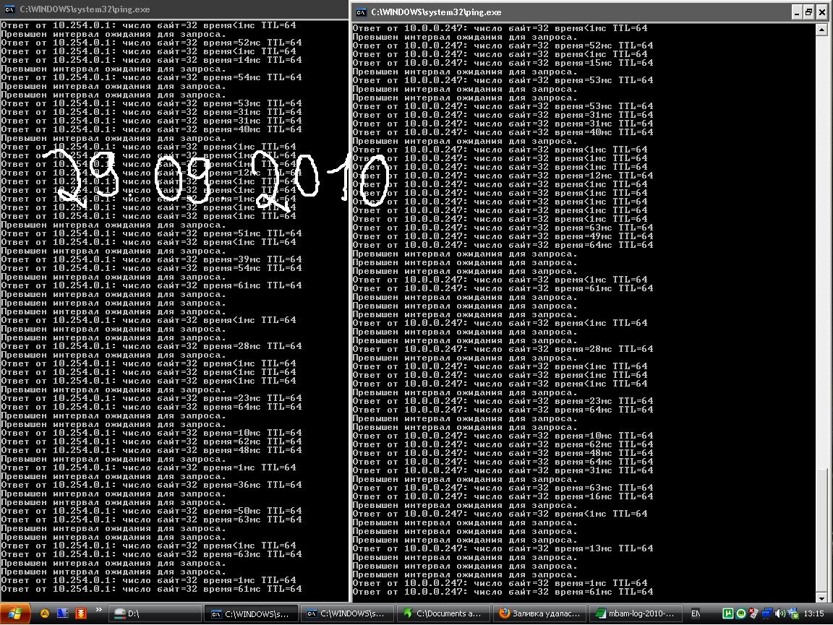Image resolution: width=833 pixels, height=625 pixels.
Task: Launch the orange download arrows quick launch icon
Action: point(81,613)
